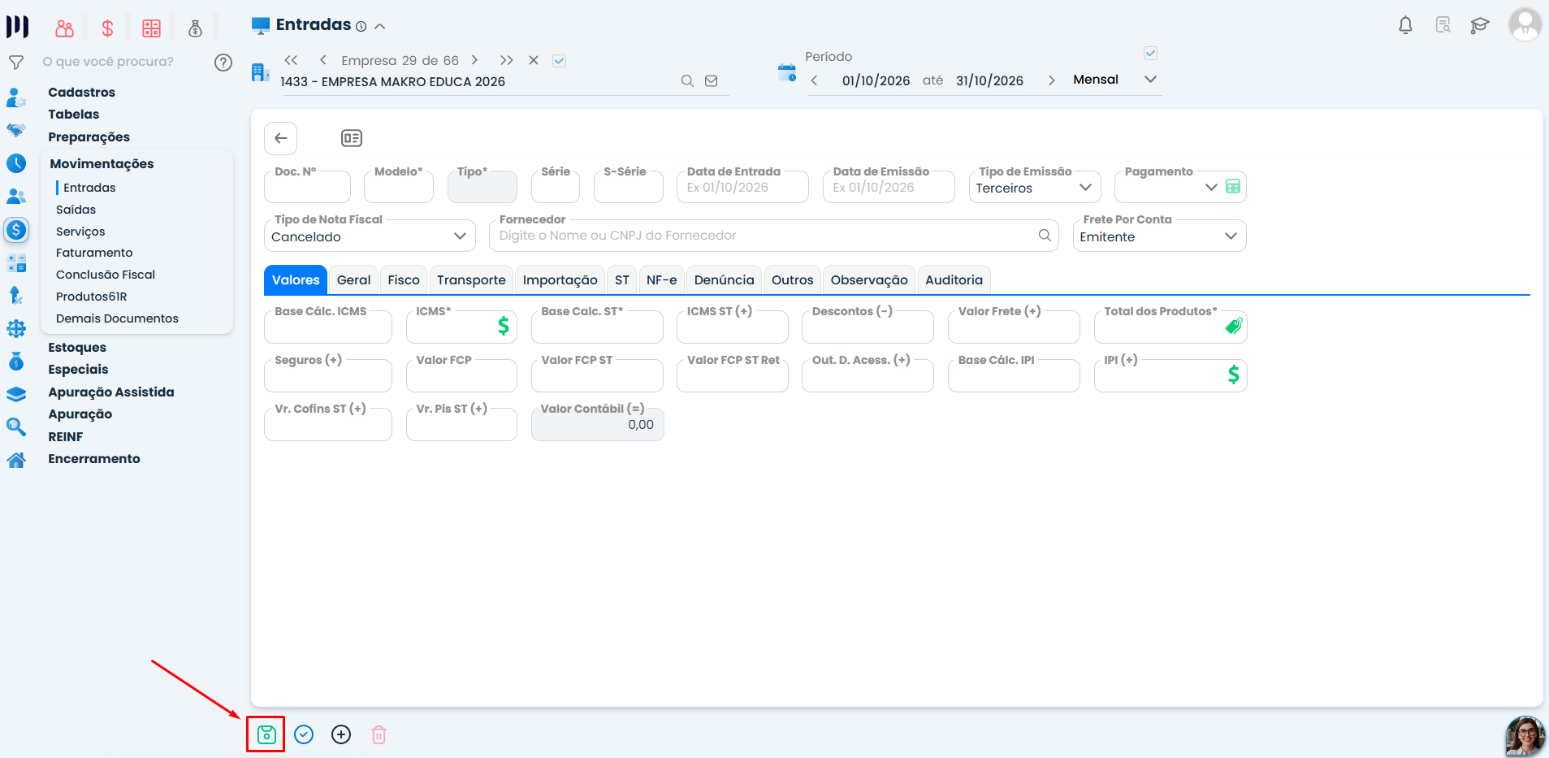This screenshot has width=1549, height=758.
Task: Click the ICMS green dollar icon
Action: click(504, 327)
